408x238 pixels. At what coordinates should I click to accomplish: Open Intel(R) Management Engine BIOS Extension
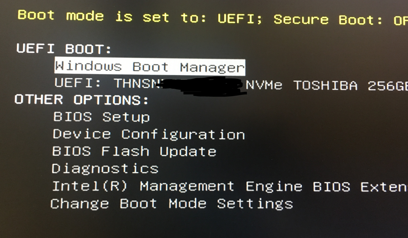click(x=230, y=186)
